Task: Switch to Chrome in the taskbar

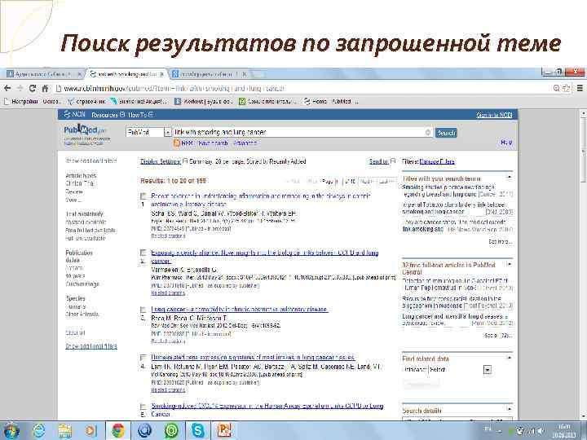Action: click(118, 431)
